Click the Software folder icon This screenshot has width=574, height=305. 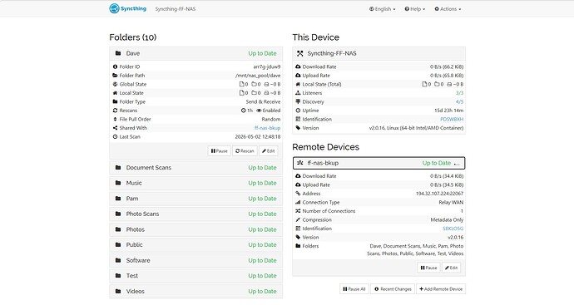[x=118, y=260]
